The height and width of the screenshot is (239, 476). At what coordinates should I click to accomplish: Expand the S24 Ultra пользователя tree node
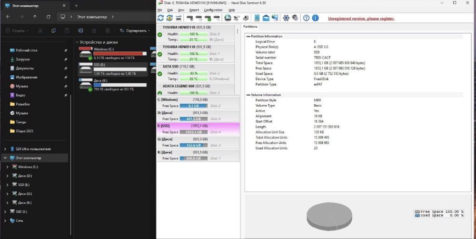pos(5,149)
